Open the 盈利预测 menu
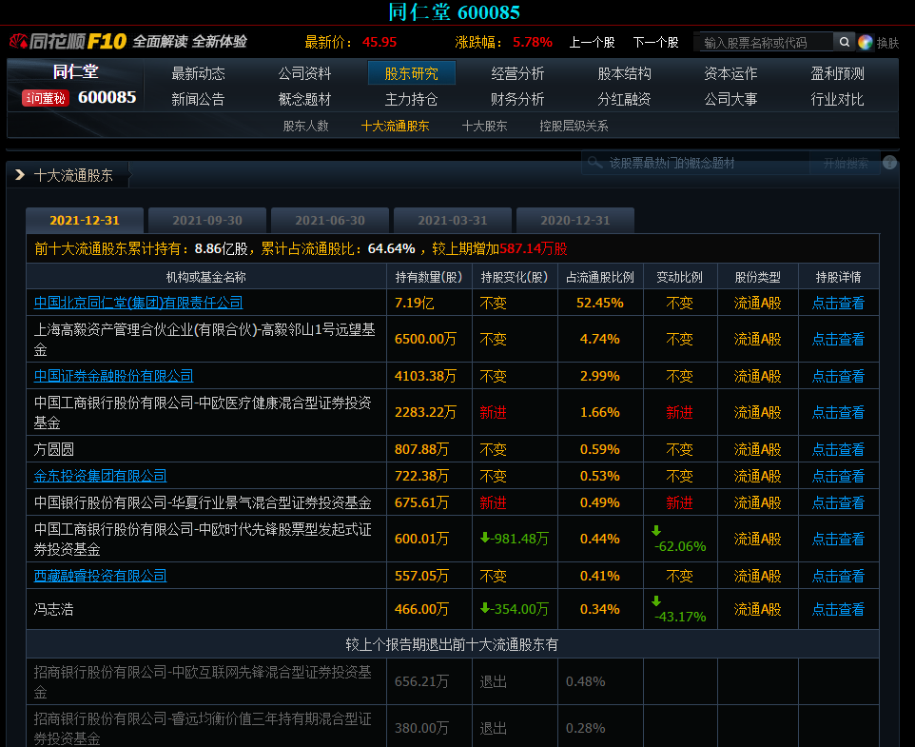915x747 pixels. pyautogui.click(x=837, y=73)
